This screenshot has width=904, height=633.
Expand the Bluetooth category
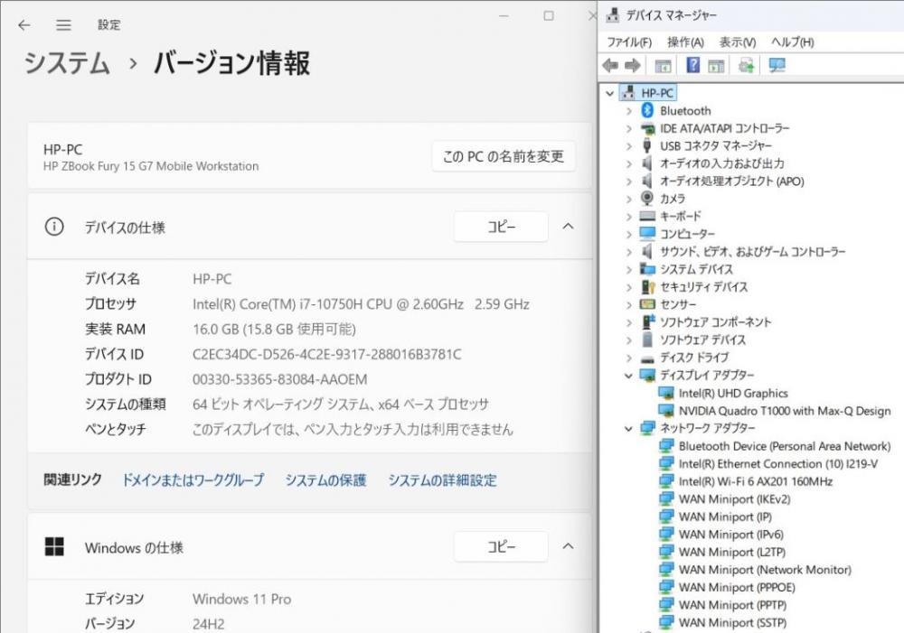click(629, 111)
